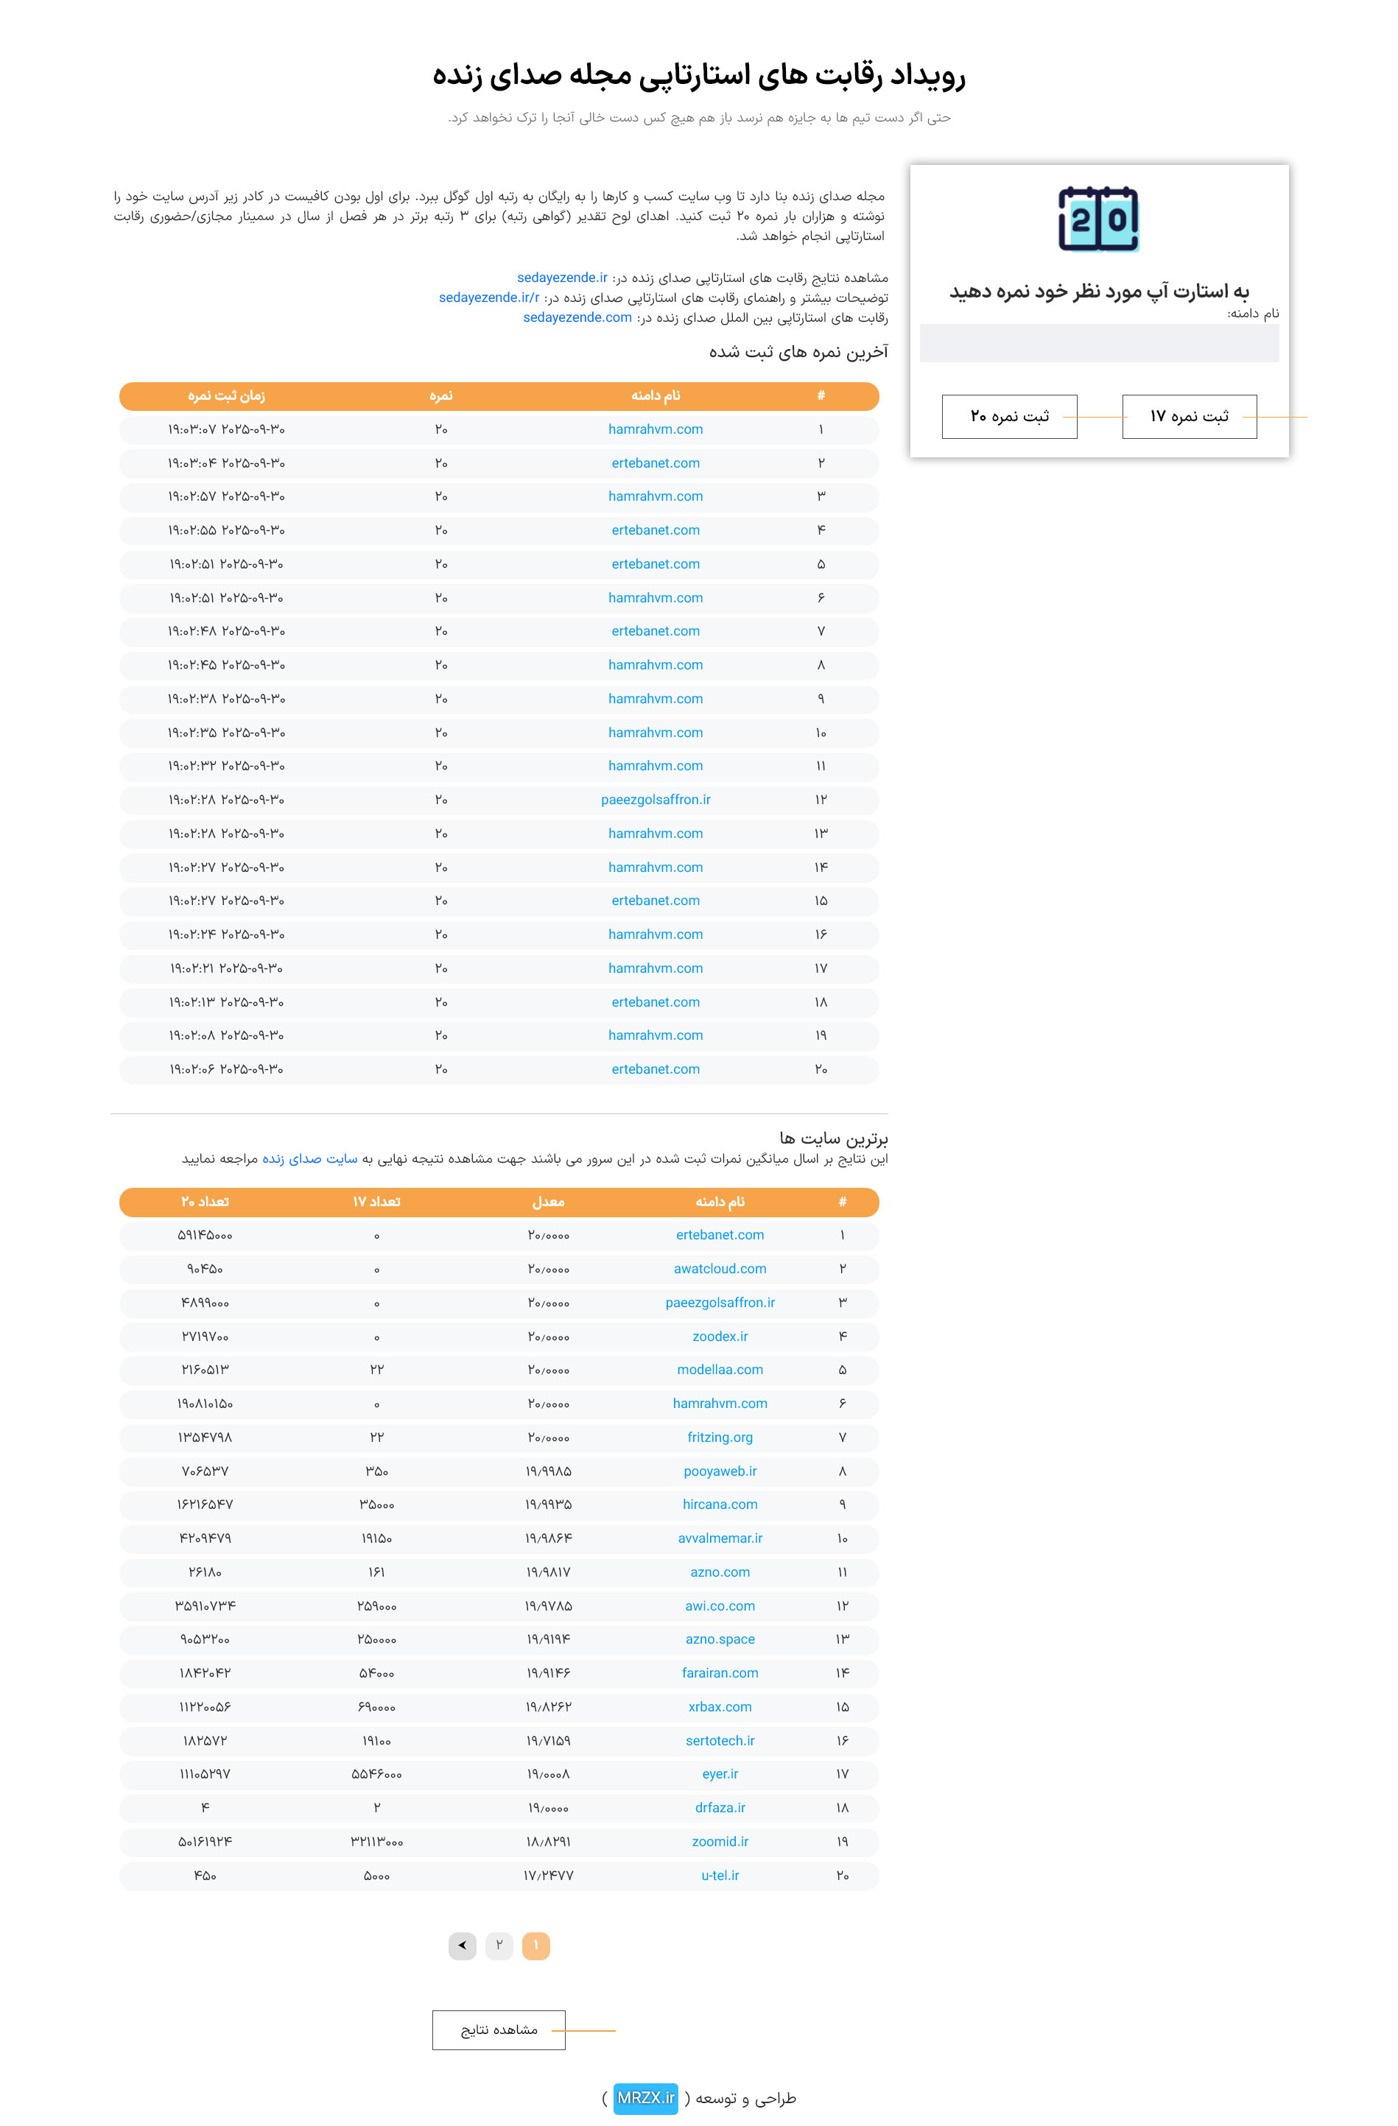Open the sedayezende.ir results link

[562, 278]
